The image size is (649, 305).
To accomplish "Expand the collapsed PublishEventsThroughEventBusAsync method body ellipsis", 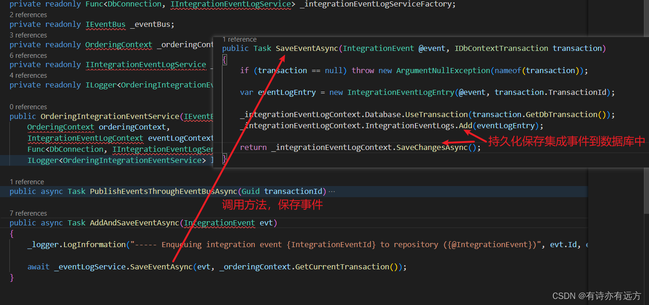I will [331, 191].
